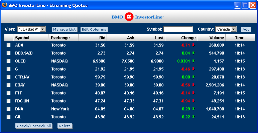Click the ABX symbol text
The height and width of the screenshot is (133, 258).
click(19, 45)
